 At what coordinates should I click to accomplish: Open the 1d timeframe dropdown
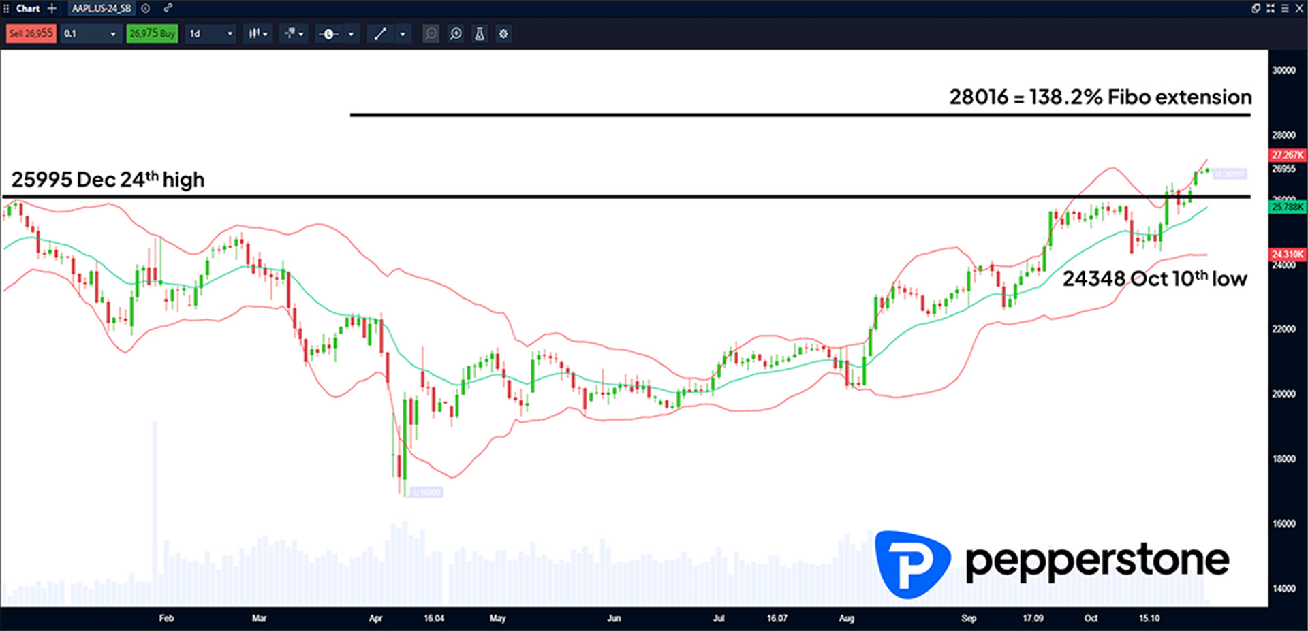click(x=210, y=33)
